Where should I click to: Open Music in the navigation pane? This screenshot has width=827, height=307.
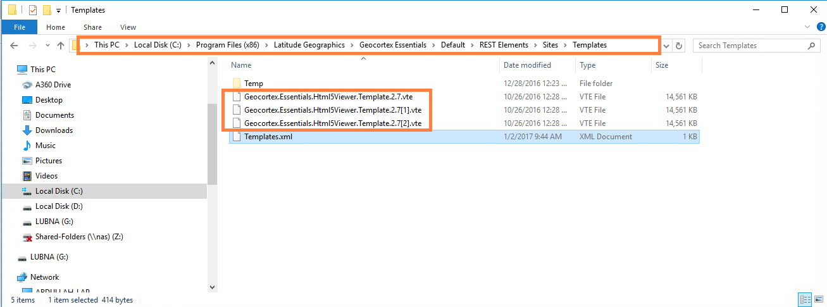tap(46, 146)
